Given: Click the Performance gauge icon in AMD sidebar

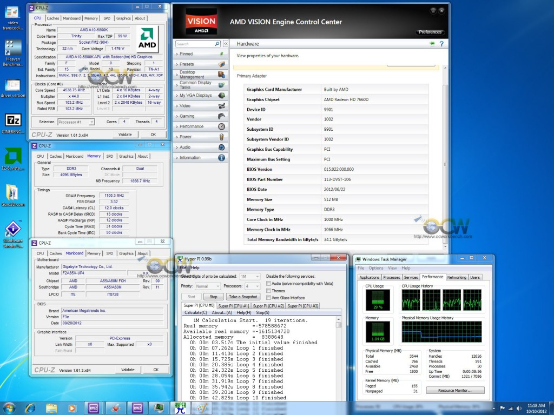Looking at the screenshot, I should pos(221,126).
